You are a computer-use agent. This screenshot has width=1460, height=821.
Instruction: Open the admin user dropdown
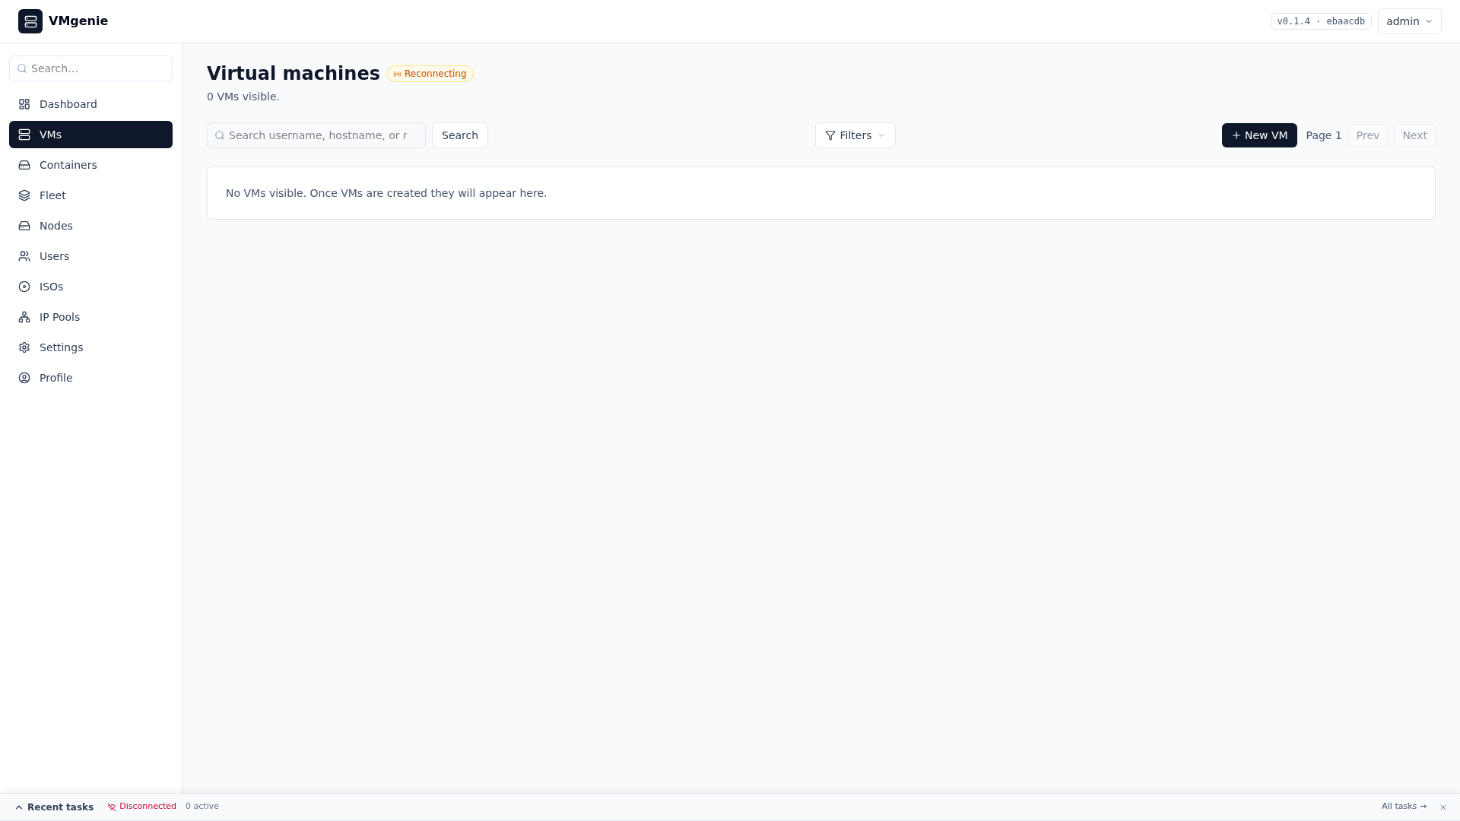(x=1409, y=21)
